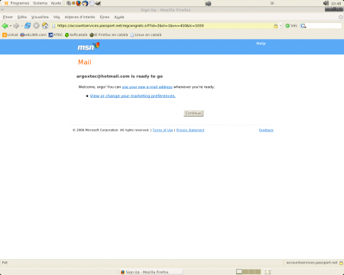Click the gray Forward arrow
This screenshot has height=275, width=344.
click(x=16, y=26)
